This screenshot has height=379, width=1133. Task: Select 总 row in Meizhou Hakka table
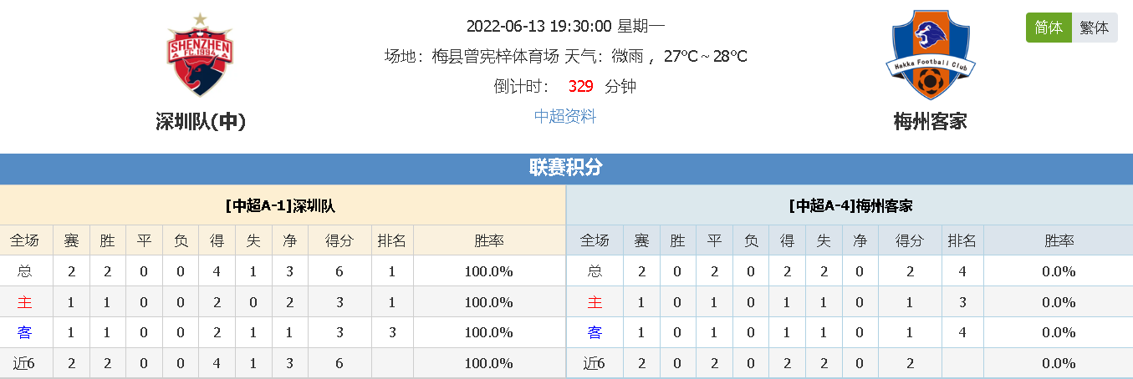pos(850,271)
